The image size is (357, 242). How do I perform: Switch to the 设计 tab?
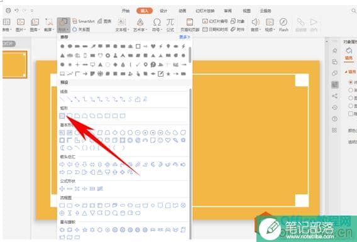coord(163,11)
